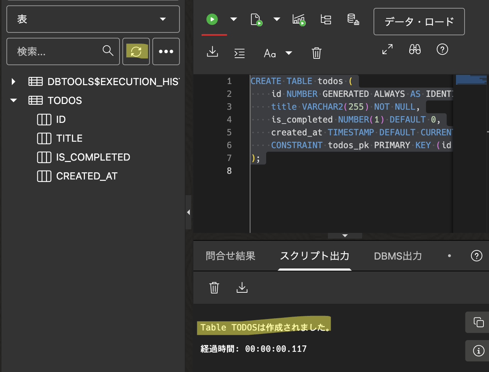Click the Autotrace chart icon
The image size is (489, 372).
point(299,20)
